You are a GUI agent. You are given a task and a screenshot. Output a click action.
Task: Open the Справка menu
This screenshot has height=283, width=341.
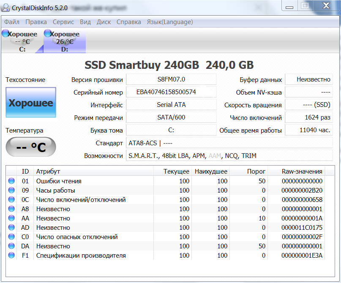tap(129, 22)
